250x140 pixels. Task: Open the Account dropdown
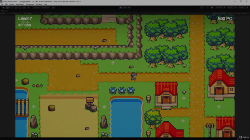[x=220, y=7]
